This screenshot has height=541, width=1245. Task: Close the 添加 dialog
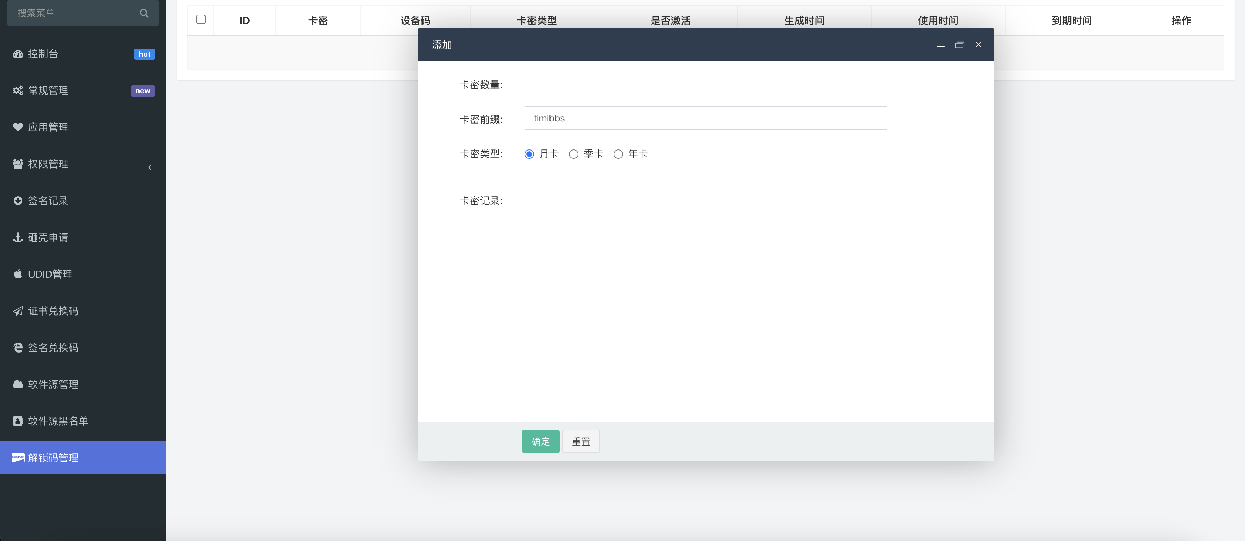coord(978,45)
